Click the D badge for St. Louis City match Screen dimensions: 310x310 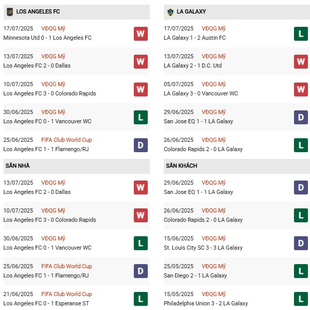[301, 243]
